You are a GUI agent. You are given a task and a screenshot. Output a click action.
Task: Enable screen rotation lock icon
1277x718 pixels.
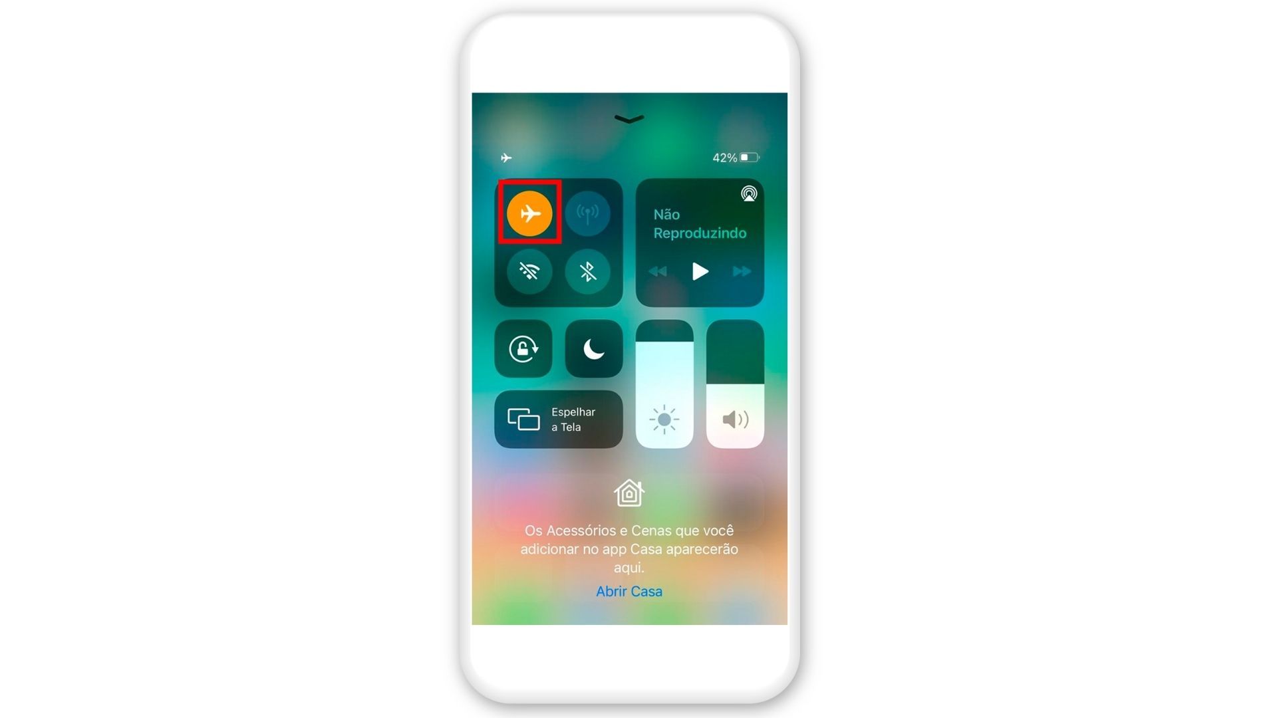pos(523,348)
